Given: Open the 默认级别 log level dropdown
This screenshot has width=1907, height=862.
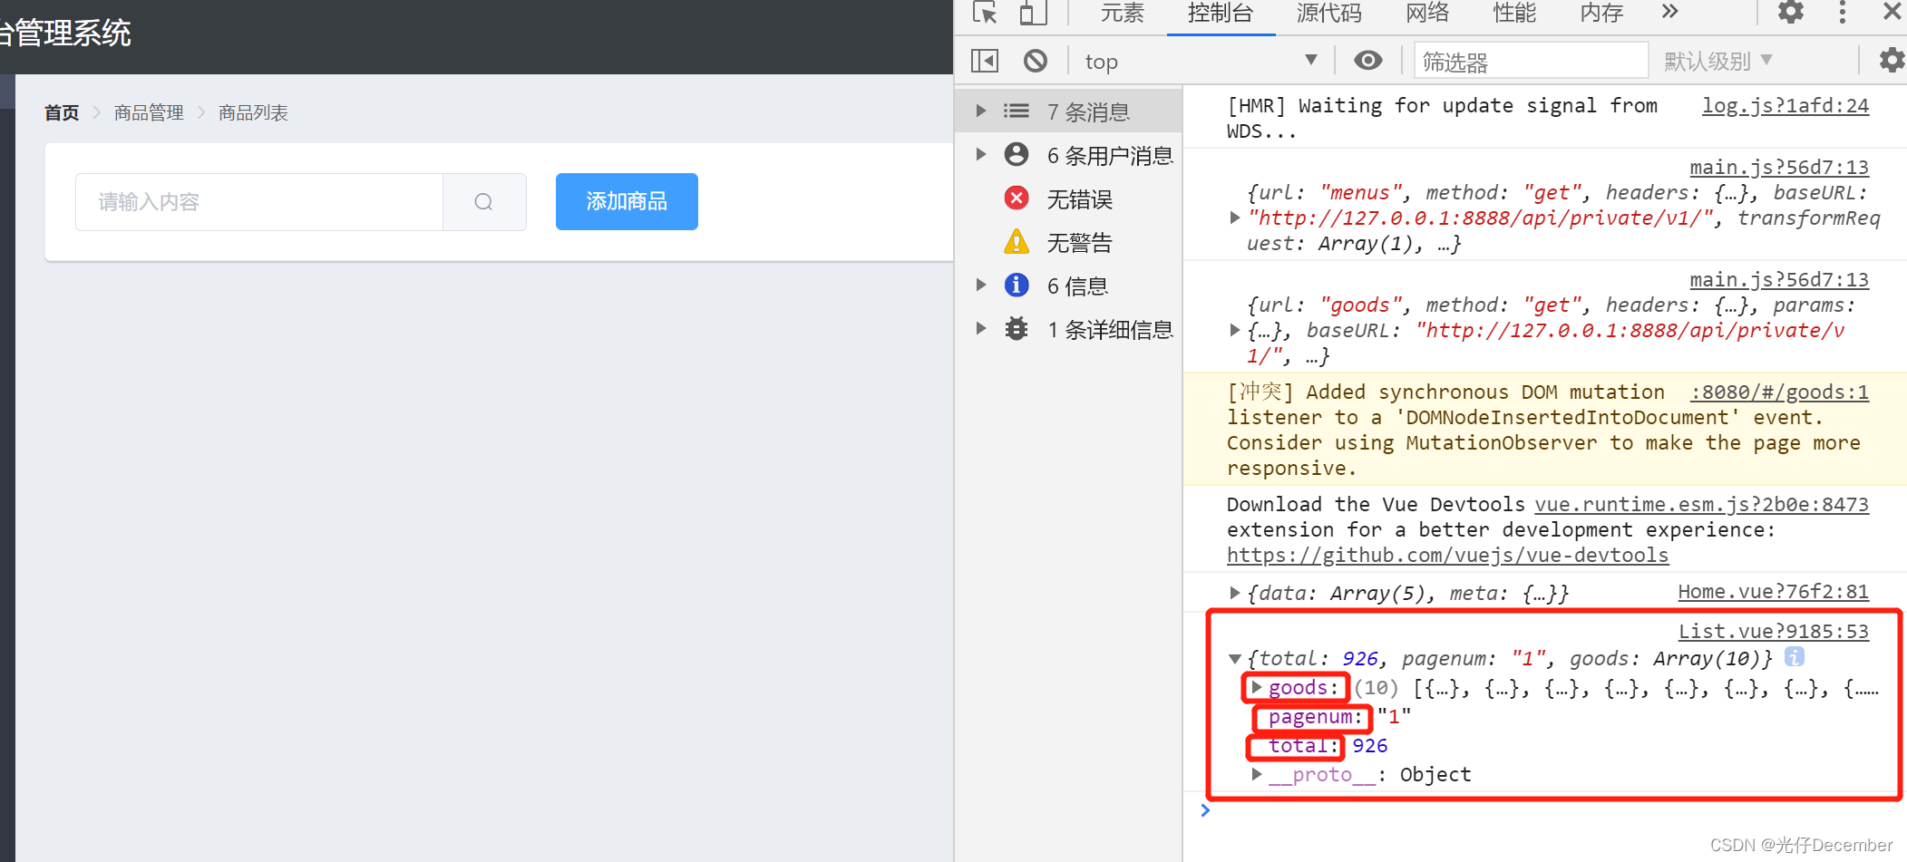Looking at the screenshot, I should point(1717,61).
